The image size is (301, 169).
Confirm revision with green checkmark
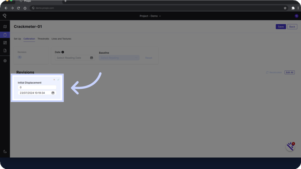(58, 80)
